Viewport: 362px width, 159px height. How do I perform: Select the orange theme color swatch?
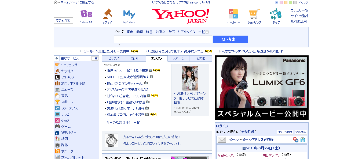pyautogui.click(x=286, y=2)
